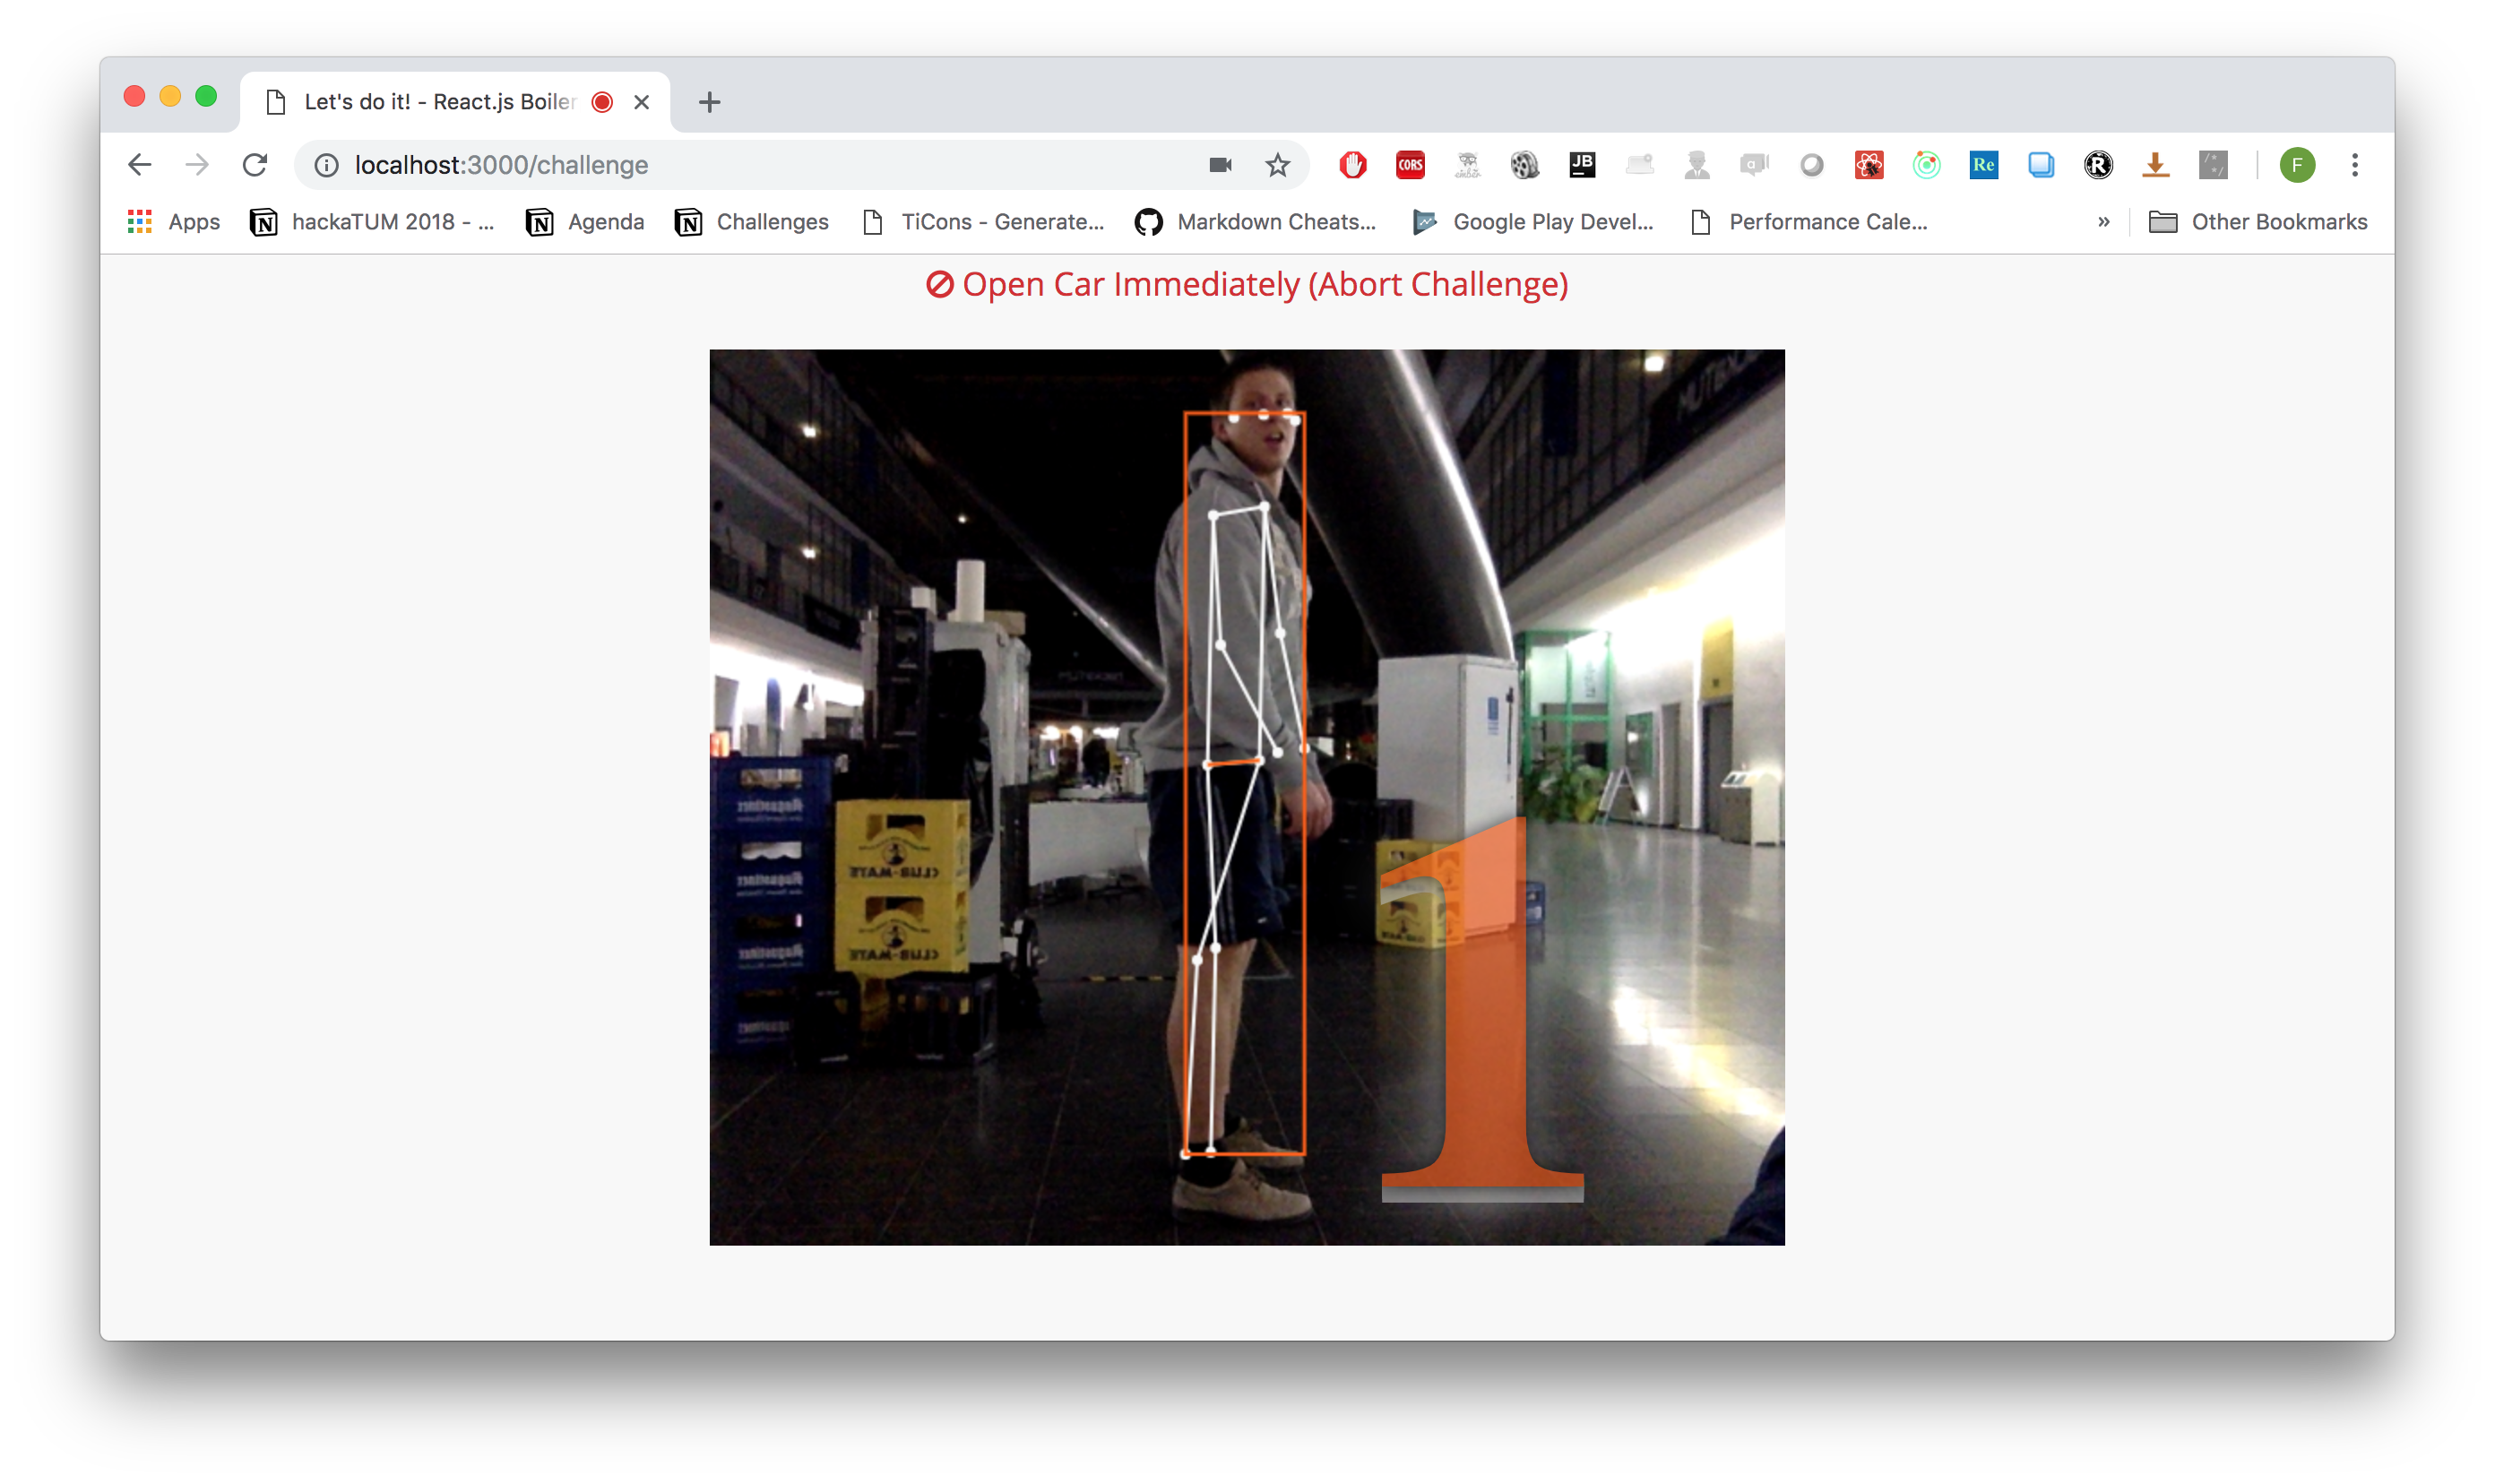Image resolution: width=2495 pixels, height=1484 pixels.
Task: Open the green F profile avatar
Action: [2297, 165]
